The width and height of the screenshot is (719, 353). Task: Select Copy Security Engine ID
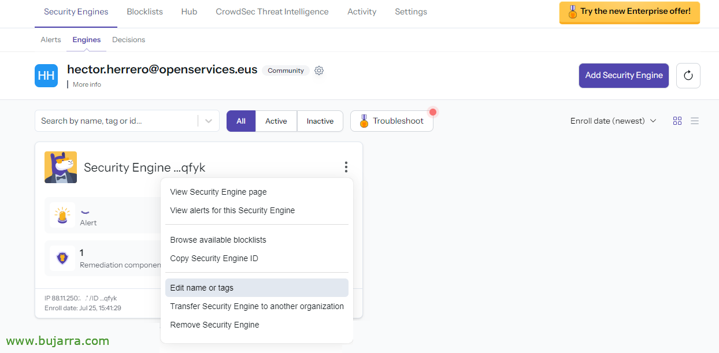point(257,258)
